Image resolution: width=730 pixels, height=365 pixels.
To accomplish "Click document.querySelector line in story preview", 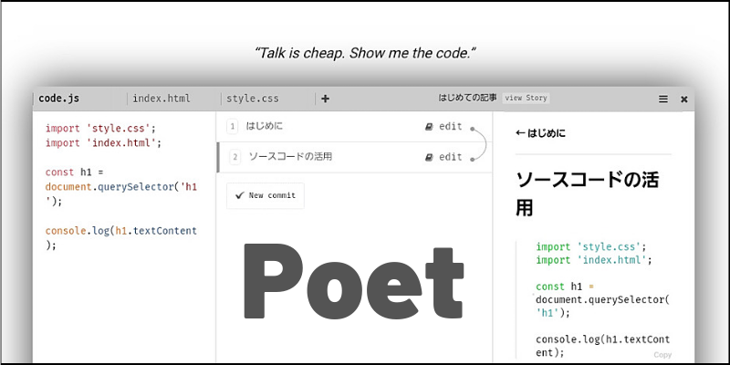I will 602,306.
